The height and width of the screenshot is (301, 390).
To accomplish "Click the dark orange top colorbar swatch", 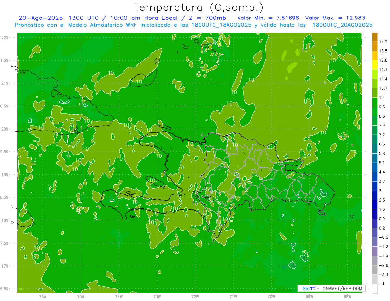I will 375,37.
